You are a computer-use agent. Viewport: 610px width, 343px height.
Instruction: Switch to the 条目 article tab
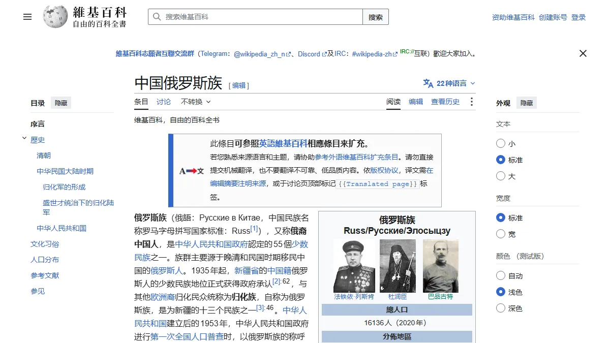(141, 102)
